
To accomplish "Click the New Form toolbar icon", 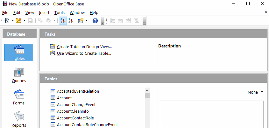I will (81, 21).
